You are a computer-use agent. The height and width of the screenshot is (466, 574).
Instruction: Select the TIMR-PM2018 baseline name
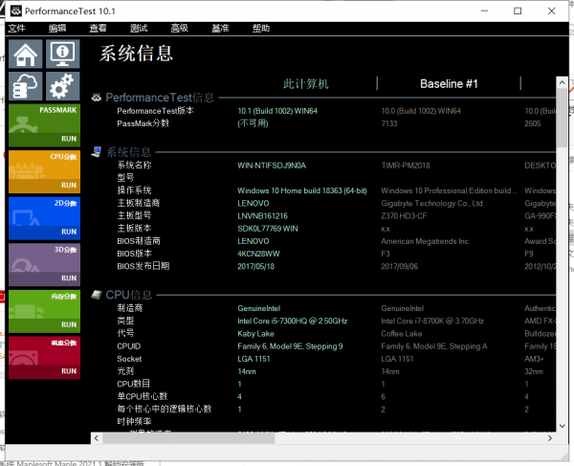pyautogui.click(x=406, y=166)
